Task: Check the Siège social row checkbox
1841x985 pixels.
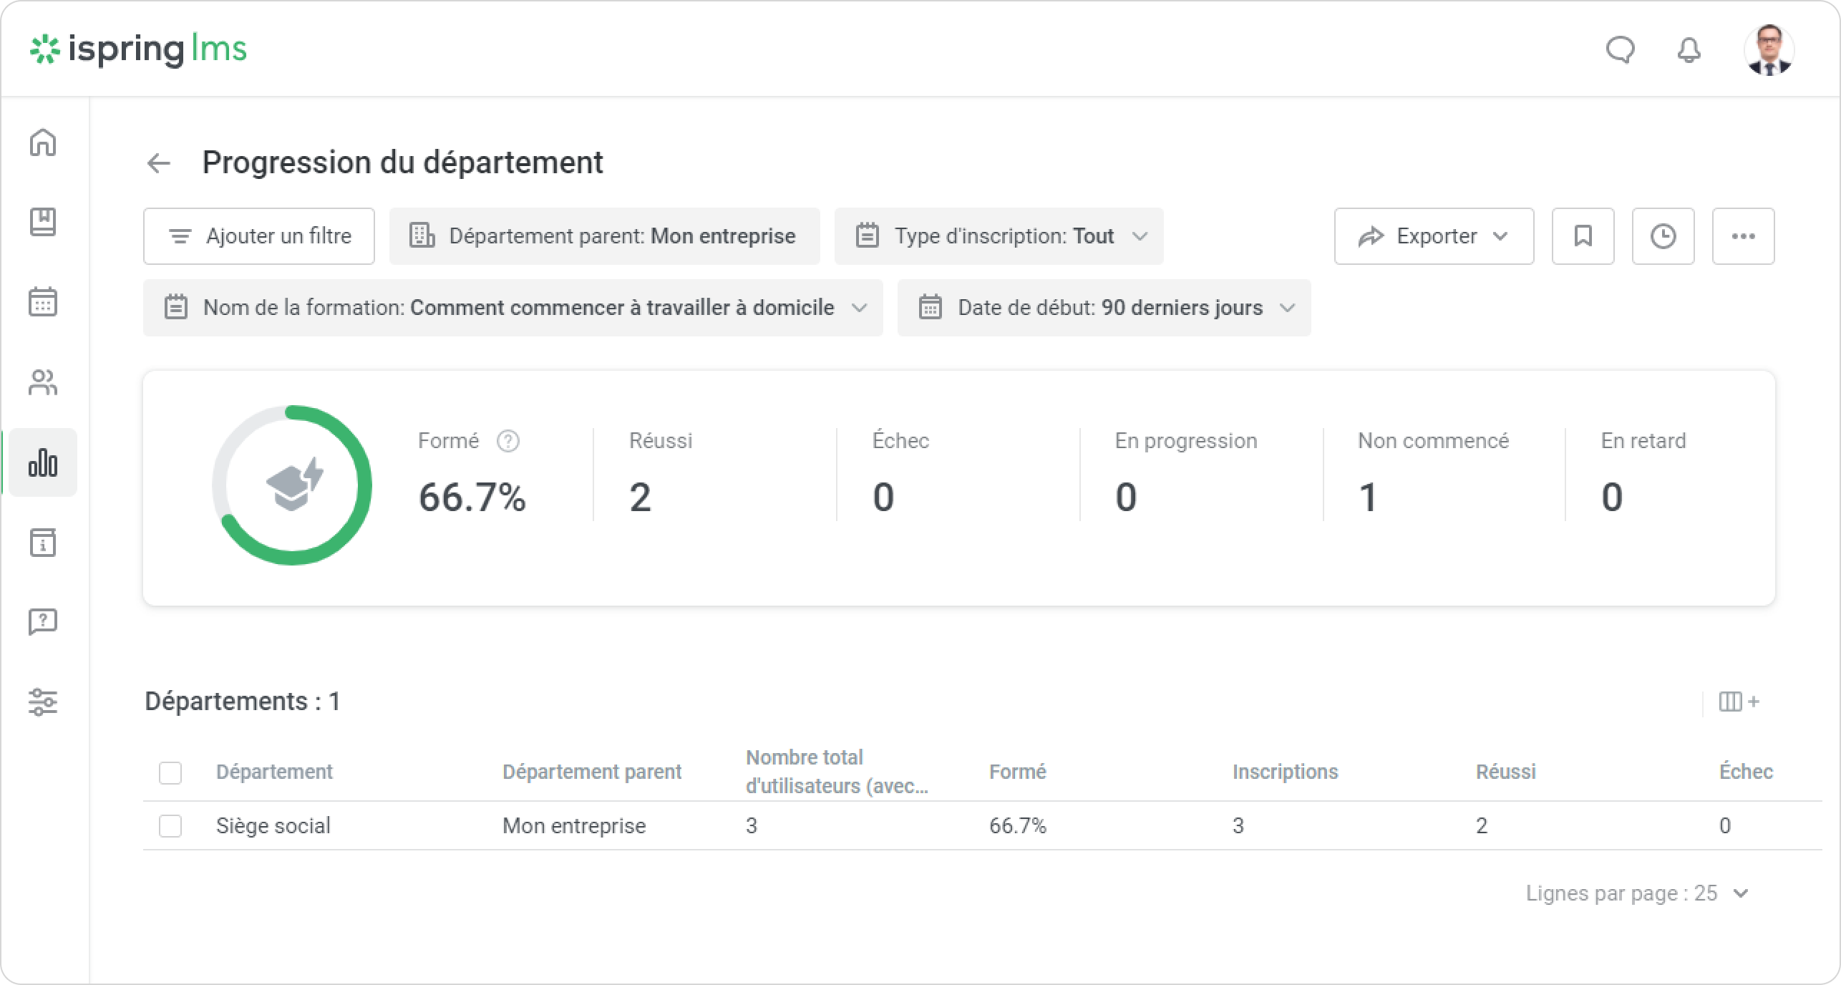Action: tap(170, 825)
